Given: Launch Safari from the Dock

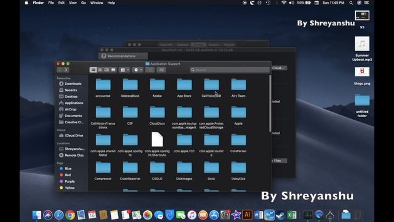Looking at the screenshot, I should tap(59, 215).
